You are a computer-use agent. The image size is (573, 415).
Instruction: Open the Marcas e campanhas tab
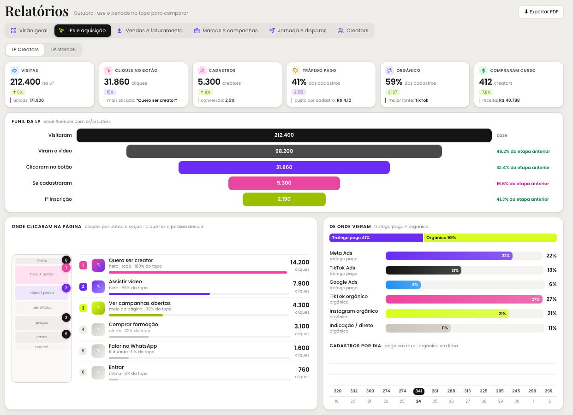tap(226, 31)
